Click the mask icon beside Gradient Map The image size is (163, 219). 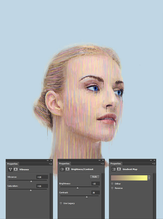tap(119, 169)
